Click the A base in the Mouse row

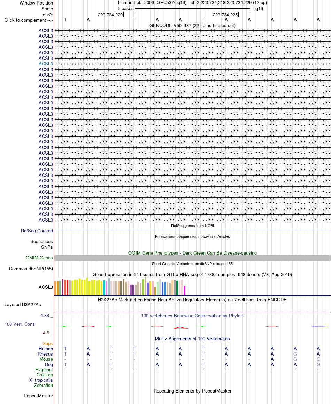pyautogui.click(x=272, y=359)
